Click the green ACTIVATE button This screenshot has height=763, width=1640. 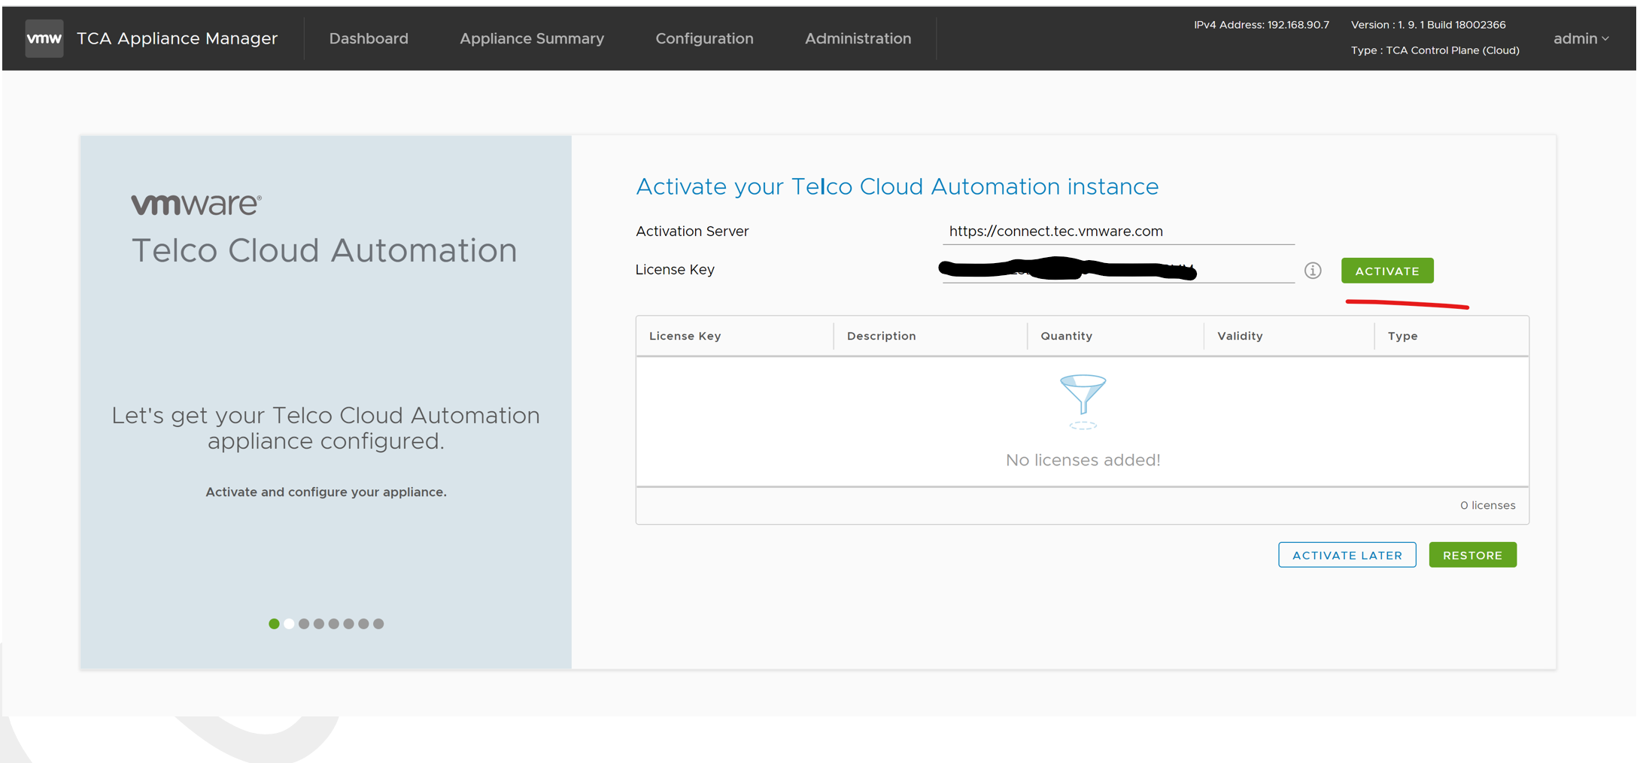pos(1386,270)
